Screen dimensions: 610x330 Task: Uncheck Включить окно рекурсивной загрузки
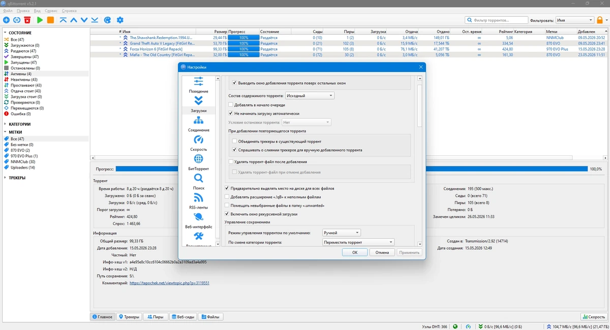tap(227, 214)
